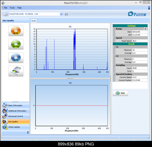Image resolution: width=152 pixels, height=147 pixels.
Task: Click the save icon beside drive selector
Action: coord(67,14)
